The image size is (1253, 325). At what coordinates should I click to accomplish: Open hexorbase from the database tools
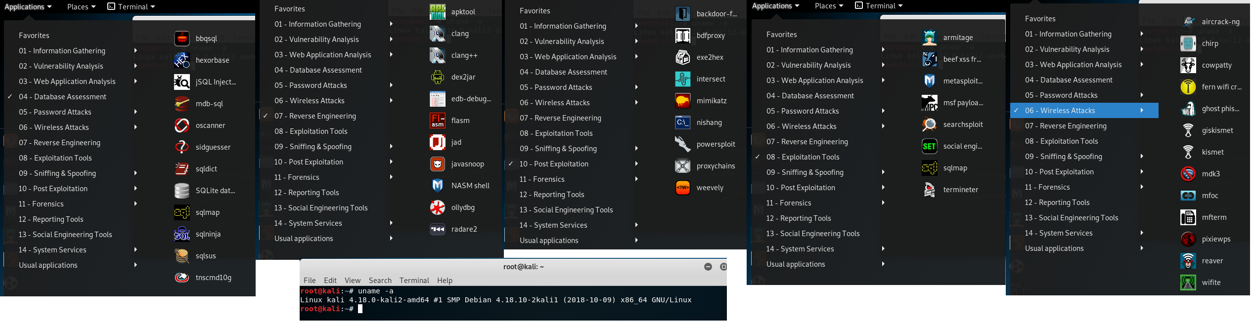click(182, 60)
